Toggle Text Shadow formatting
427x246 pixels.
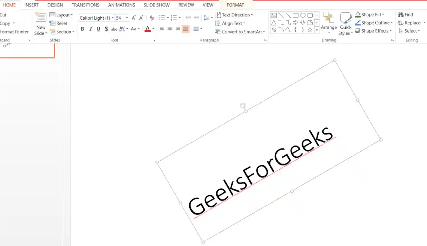tap(106, 29)
